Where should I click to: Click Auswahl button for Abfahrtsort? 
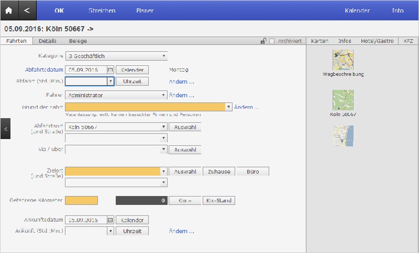pos(185,127)
